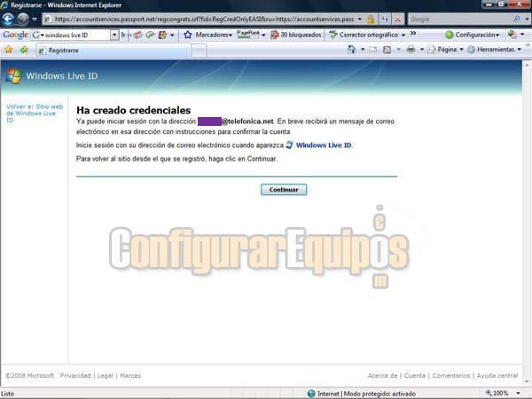The height and width of the screenshot is (399, 532).
Task: Go back with the Back arrow button
Action: pyautogui.click(x=8, y=19)
